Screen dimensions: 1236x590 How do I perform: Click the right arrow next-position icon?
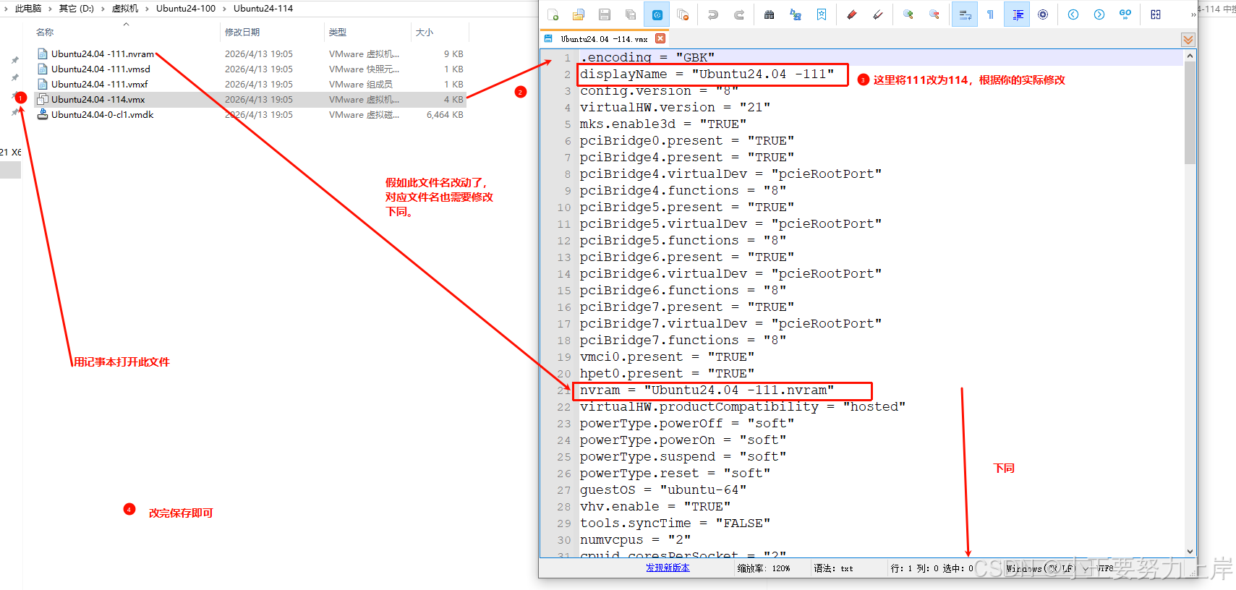pyautogui.click(x=1099, y=14)
